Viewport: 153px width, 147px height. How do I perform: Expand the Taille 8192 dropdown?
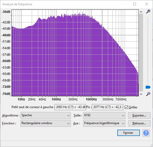[x=104, y=115]
